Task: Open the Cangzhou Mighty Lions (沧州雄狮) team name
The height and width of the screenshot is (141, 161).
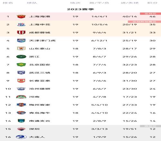Action: coord(40,89)
